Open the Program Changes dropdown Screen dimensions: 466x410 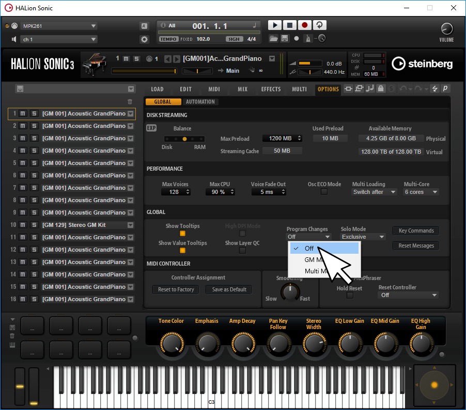(x=308, y=237)
